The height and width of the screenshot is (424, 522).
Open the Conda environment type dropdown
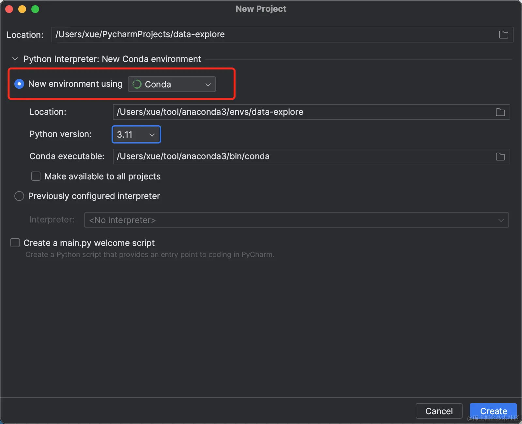pos(172,84)
